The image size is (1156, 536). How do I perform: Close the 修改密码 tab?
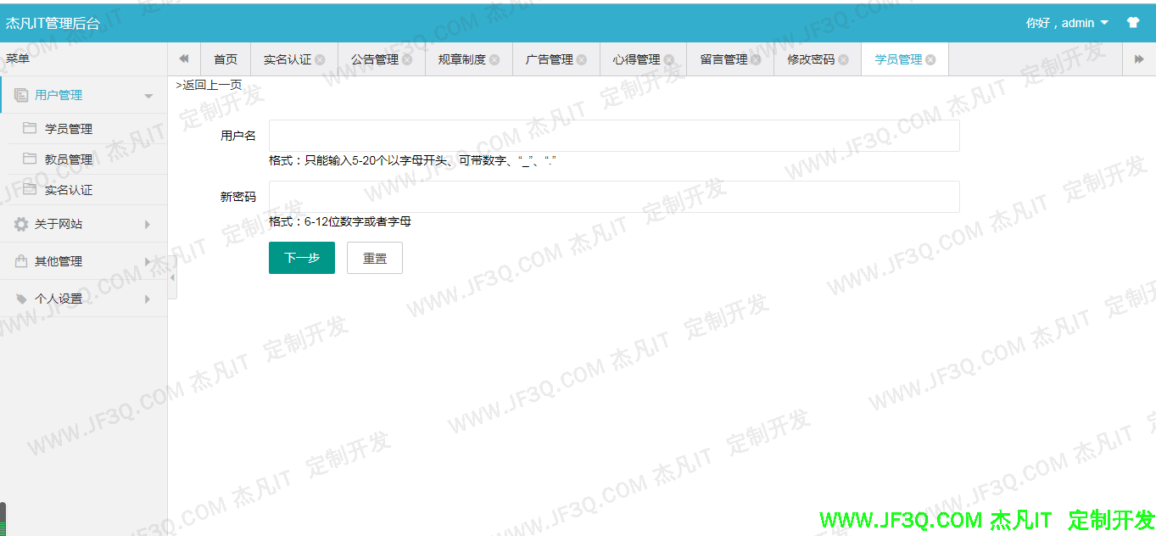843,59
